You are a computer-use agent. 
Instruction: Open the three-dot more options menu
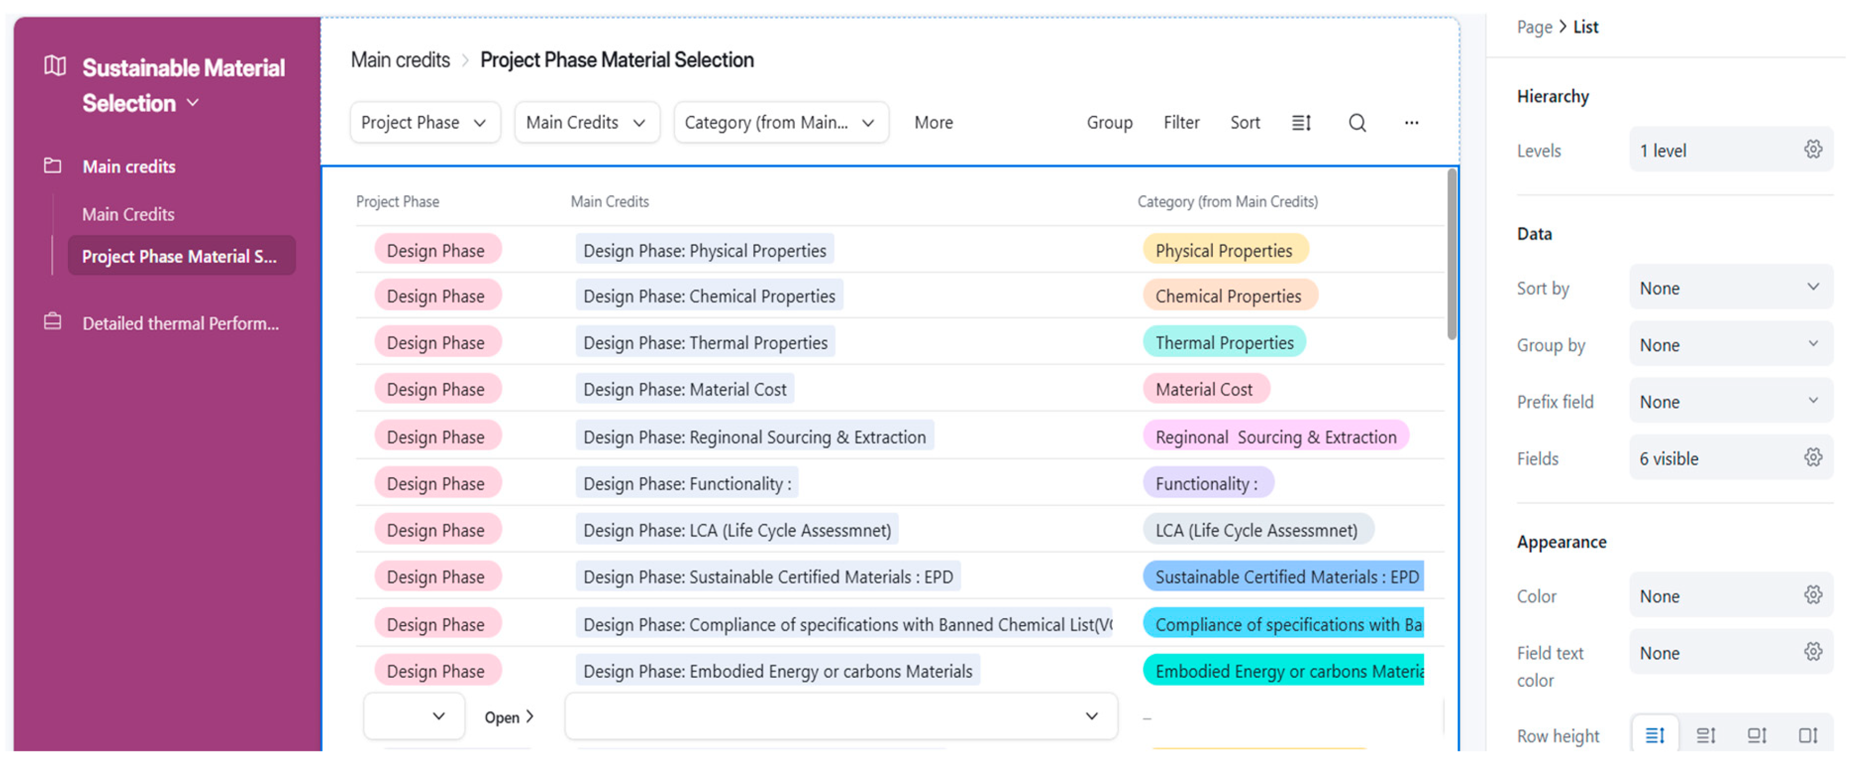coord(1411,123)
